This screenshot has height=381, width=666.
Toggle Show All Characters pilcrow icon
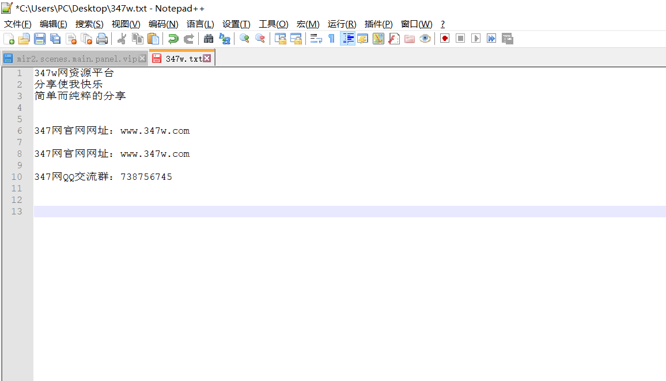332,39
